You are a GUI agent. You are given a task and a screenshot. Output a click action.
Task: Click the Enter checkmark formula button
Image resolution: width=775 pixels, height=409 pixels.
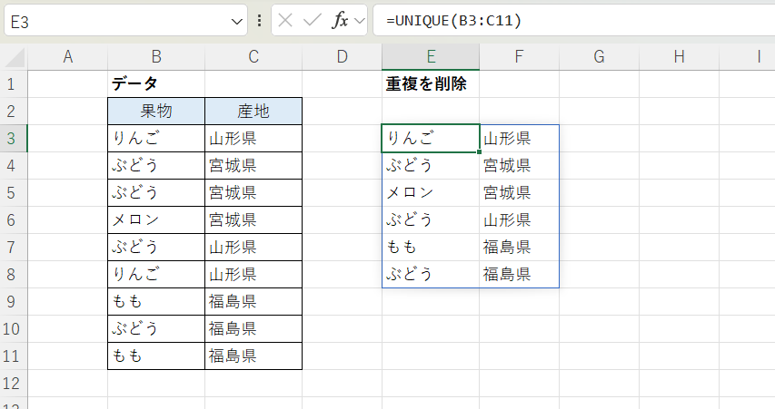click(x=312, y=20)
